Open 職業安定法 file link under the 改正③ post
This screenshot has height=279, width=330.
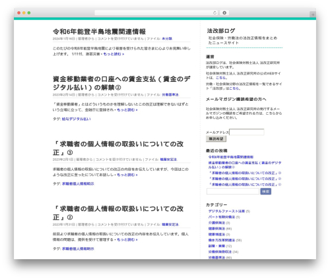click(168, 160)
